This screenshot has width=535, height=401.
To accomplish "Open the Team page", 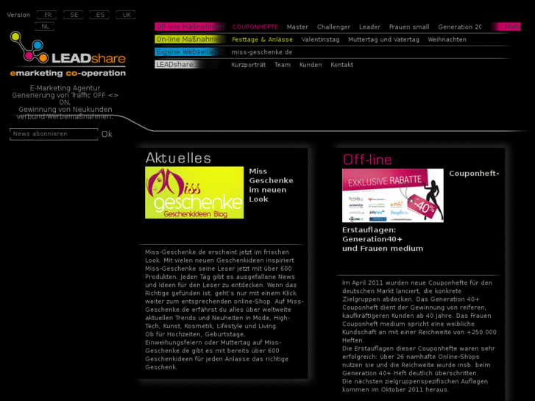I will [283, 65].
